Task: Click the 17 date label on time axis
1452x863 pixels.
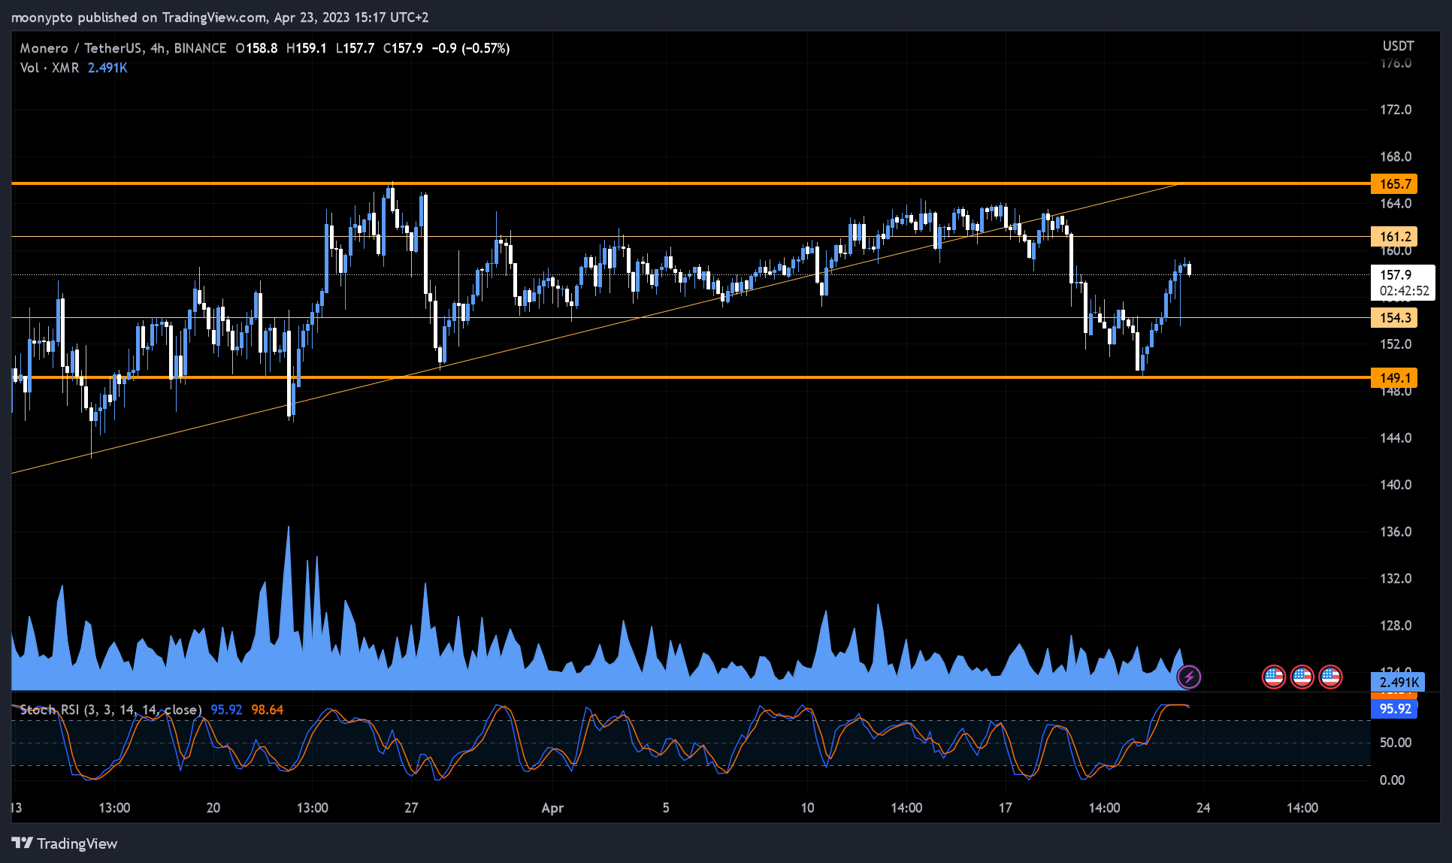Action: click(x=1005, y=807)
